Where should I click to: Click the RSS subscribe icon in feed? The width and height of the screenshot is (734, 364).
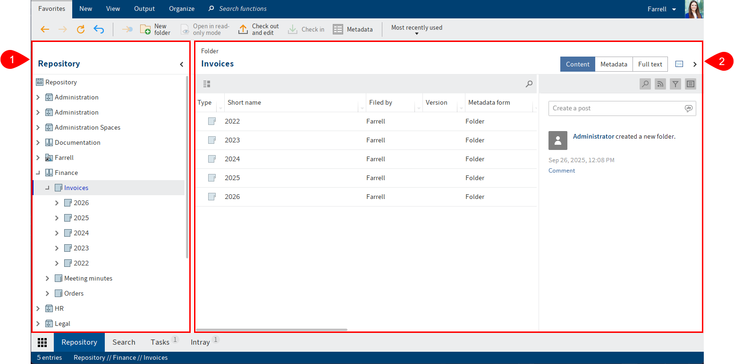tap(660, 84)
